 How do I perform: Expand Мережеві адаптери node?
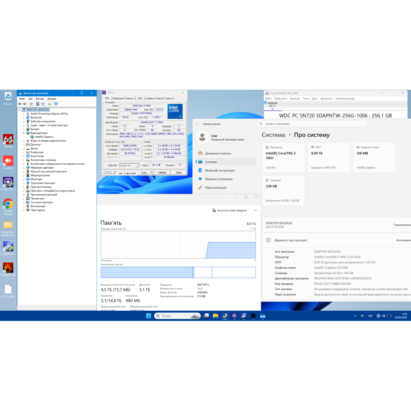click(24, 167)
